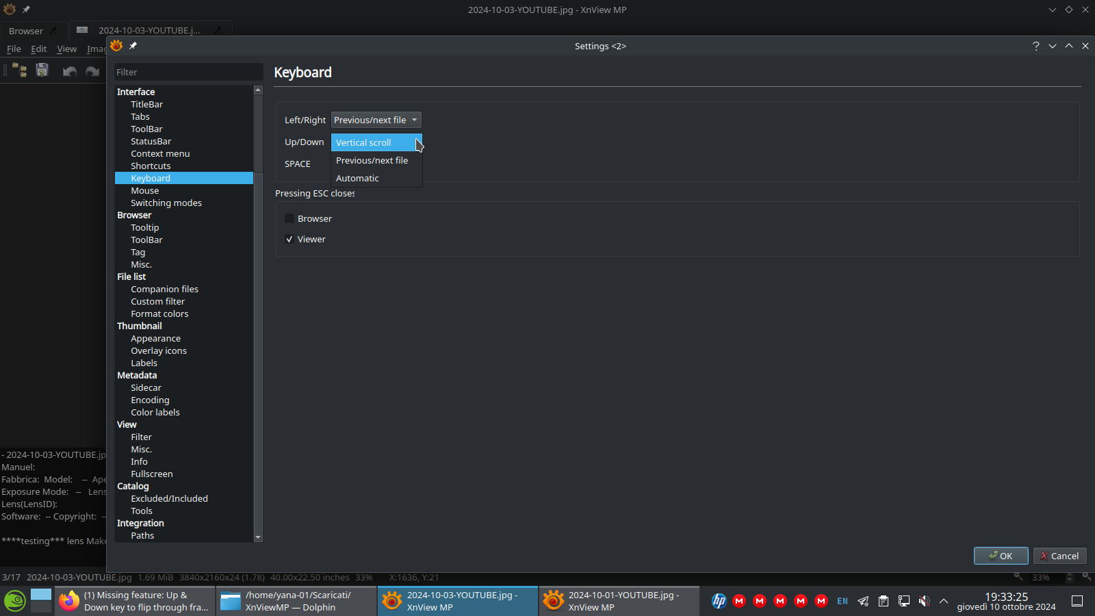1095x616 pixels.
Task: Click the help question mark in Settings title bar
Action: pyautogui.click(x=1035, y=46)
